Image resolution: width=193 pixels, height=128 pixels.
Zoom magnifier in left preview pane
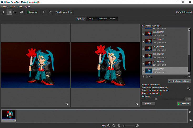point(67,104)
